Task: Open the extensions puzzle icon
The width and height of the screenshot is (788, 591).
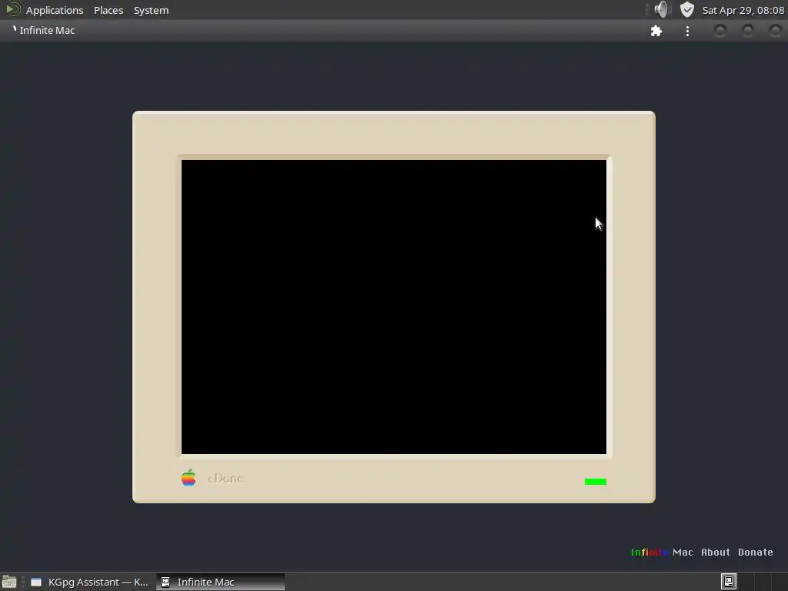Action: [656, 31]
